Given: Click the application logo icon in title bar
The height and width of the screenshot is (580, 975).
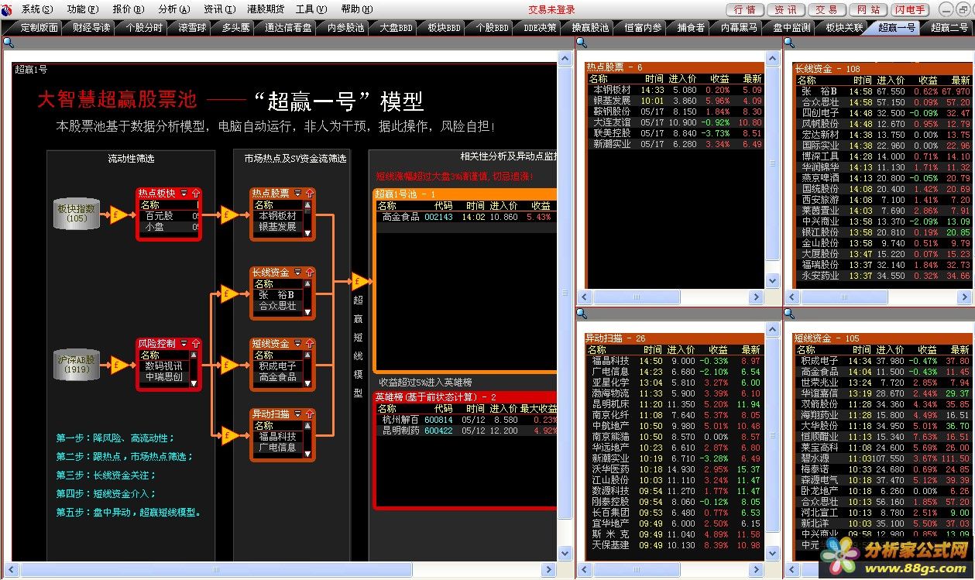Looking at the screenshot, I should [x=8, y=9].
